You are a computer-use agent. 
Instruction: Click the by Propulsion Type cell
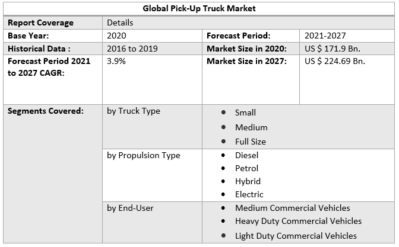pyautogui.click(x=144, y=155)
